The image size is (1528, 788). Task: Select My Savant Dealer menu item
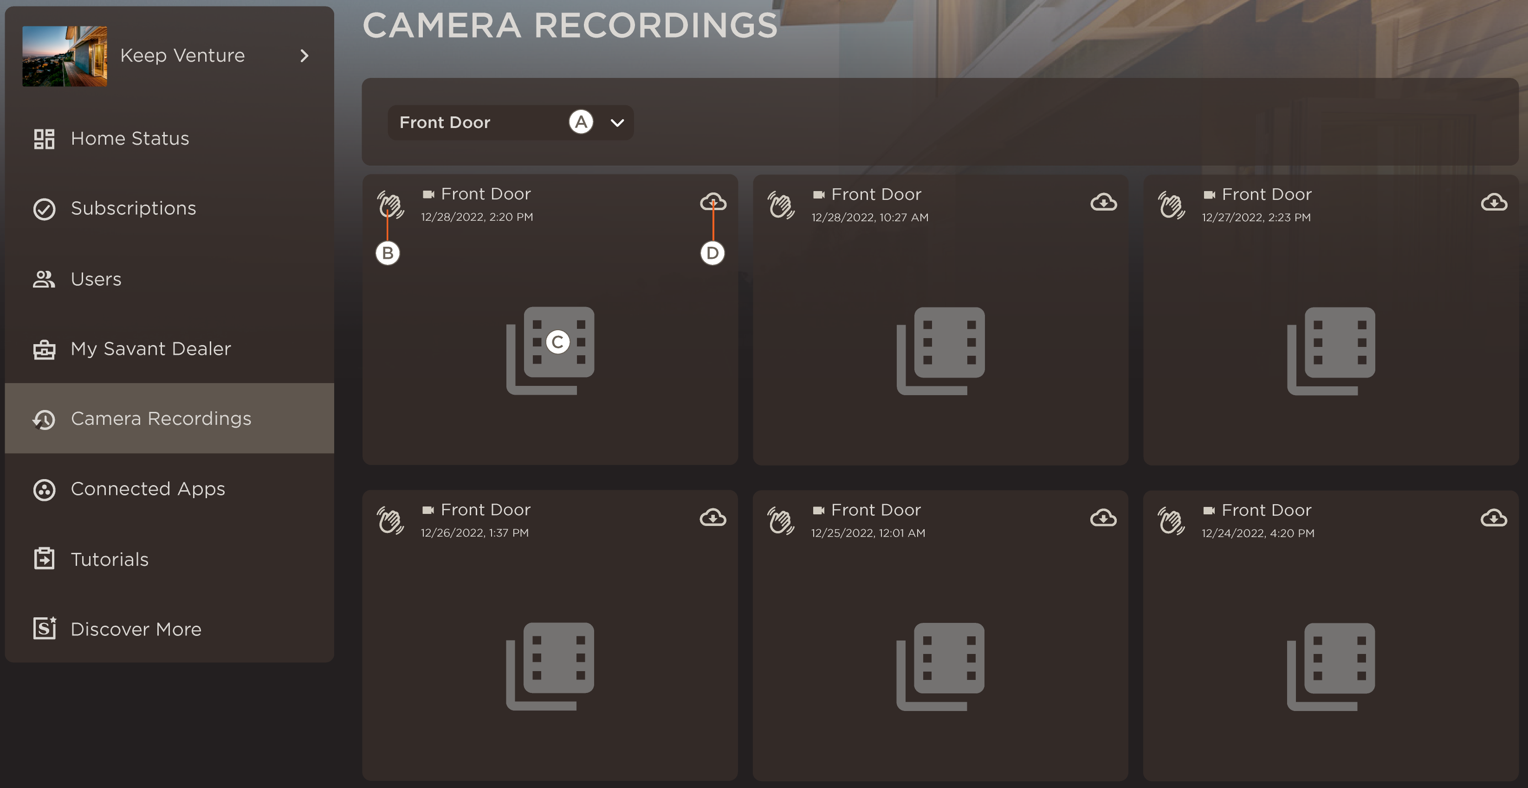pyautogui.click(x=150, y=349)
